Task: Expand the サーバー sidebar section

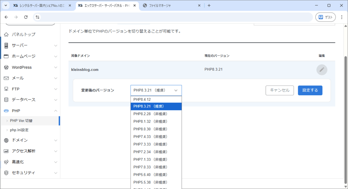Action: coord(30,45)
